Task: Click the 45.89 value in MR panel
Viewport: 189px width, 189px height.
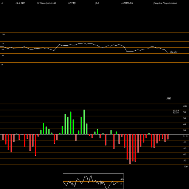Action: [176, 111]
